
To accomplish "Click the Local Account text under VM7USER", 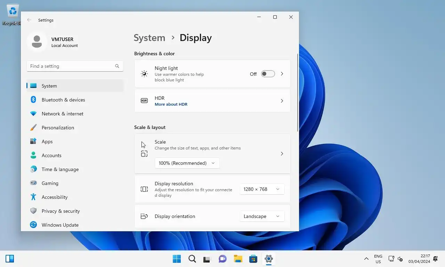I will [x=65, y=46].
